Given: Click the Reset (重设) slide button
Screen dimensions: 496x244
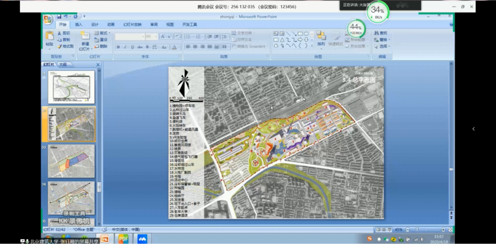Looking at the screenshot, I should tap(101, 40).
